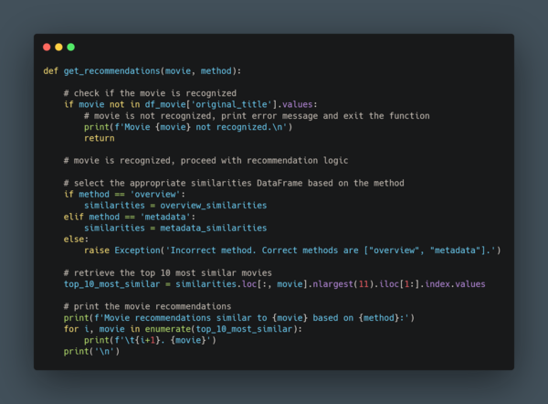Click the return statement
The height and width of the screenshot is (404, 548).
pyautogui.click(x=99, y=138)
